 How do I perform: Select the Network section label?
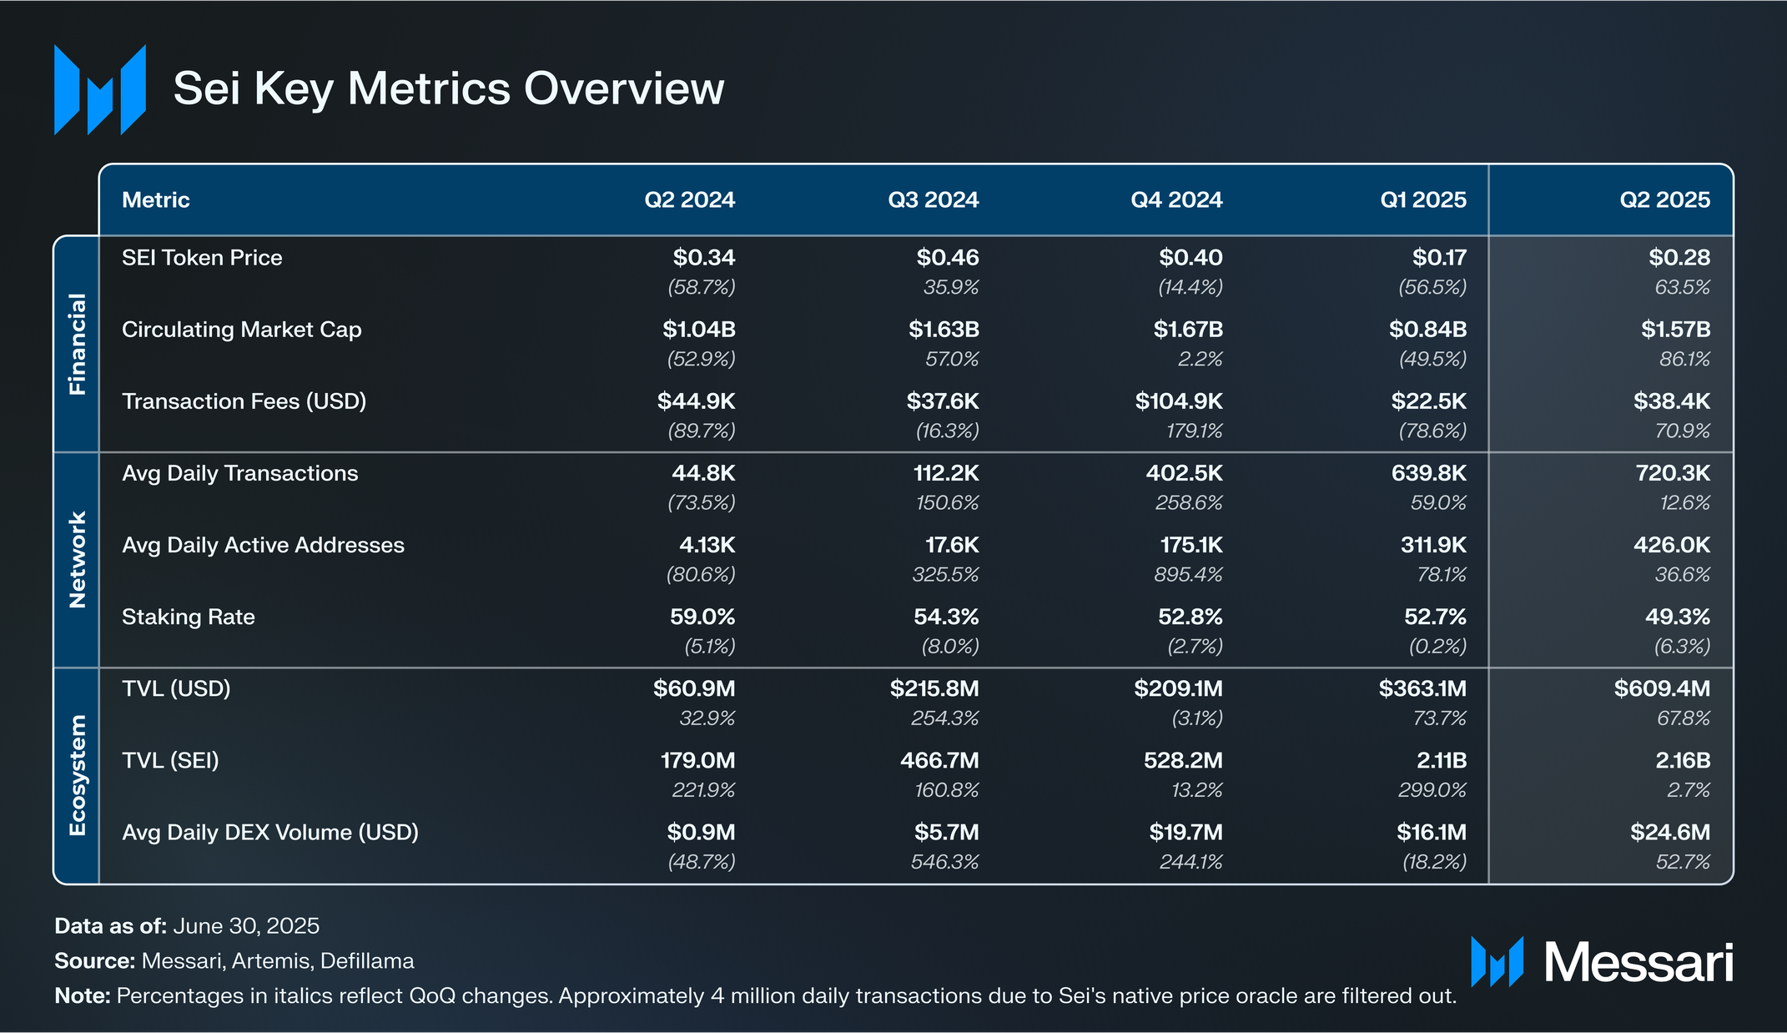click(x=77, y=560)
